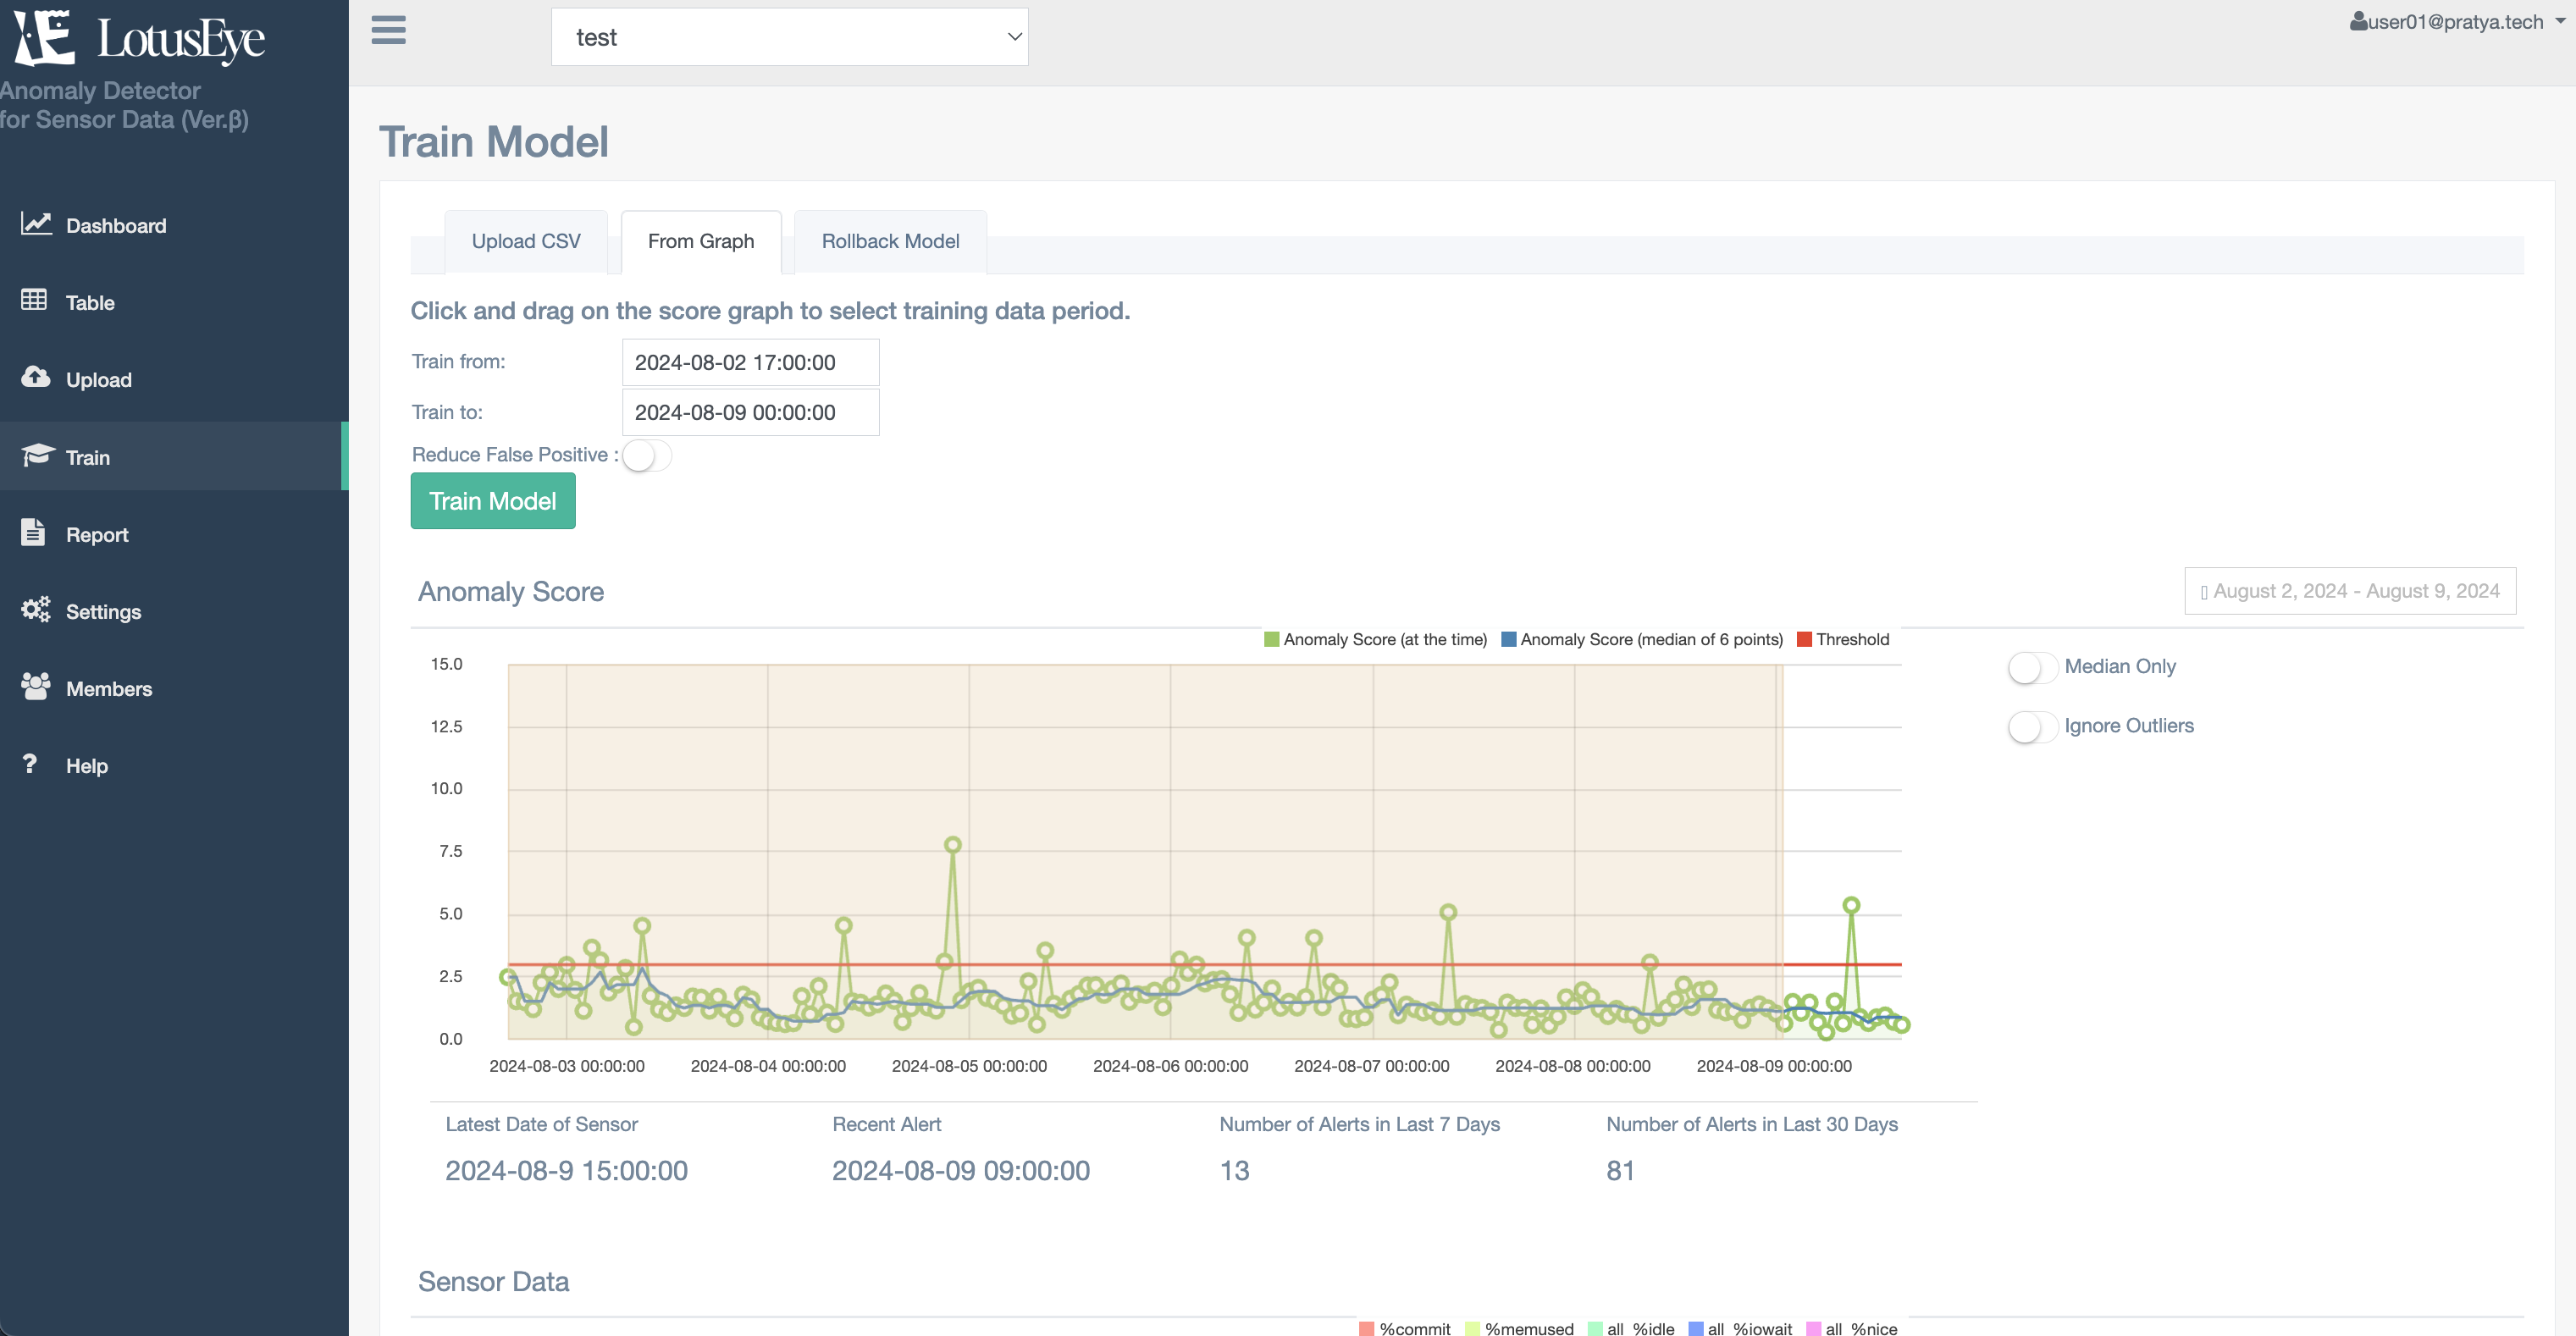Click the Table grid icon
Screen dimensions: 2576x1336
point(34,300)
